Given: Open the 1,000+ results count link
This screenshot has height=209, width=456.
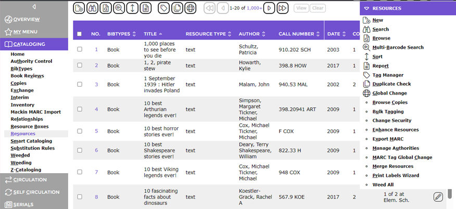Looking at the screenshot, I should 255,8.
